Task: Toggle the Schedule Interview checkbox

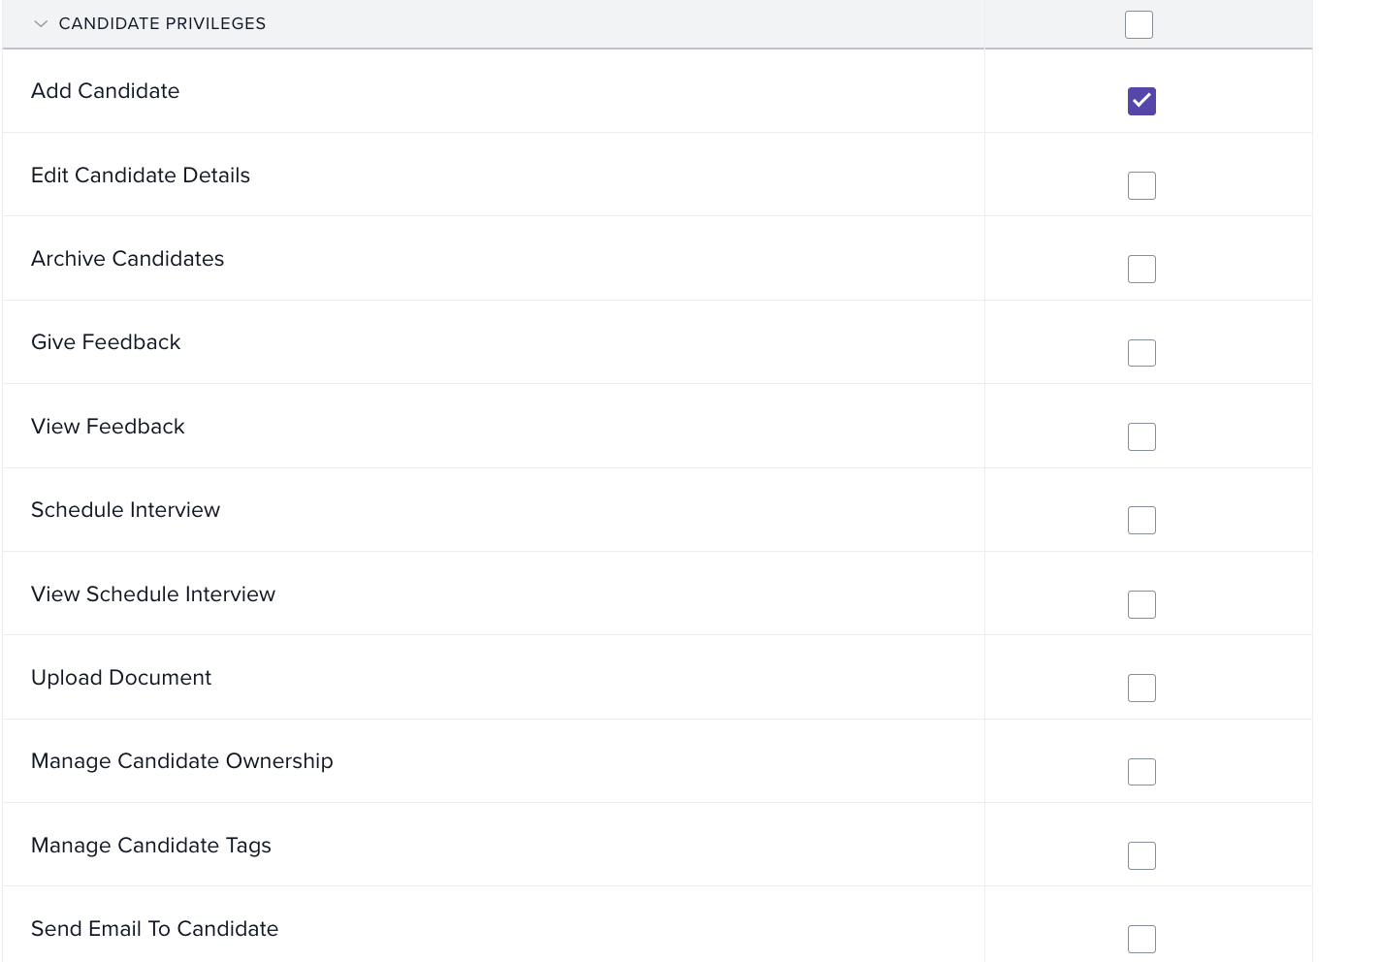Action: click(x=1141, y=520)
